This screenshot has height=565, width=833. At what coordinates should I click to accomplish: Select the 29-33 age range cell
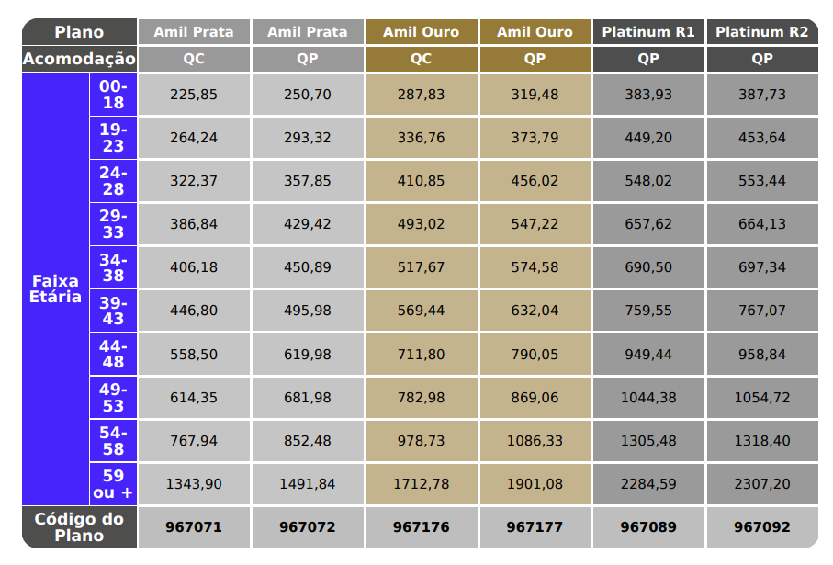click(x=113, y=224)
